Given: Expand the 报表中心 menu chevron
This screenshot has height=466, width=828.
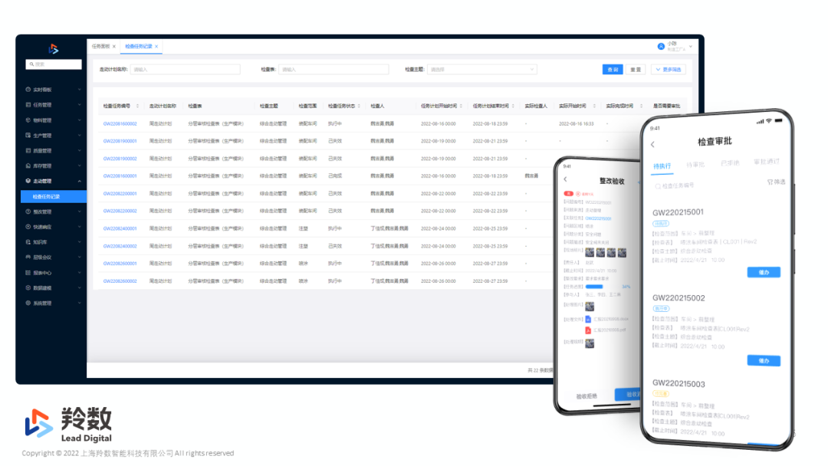Looking at the screenshot, I should tap(79, 273).
